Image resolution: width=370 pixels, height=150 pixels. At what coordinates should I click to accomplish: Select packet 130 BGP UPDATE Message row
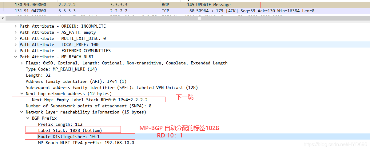[x=185, y=5]
